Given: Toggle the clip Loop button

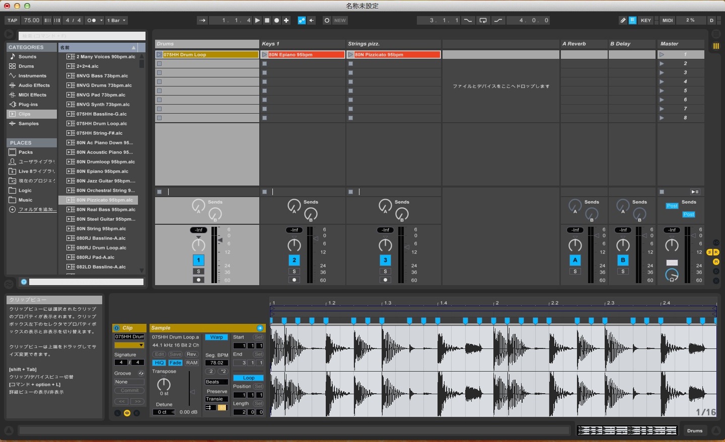Looking at the screenshot, I should (x=248, y=378).
